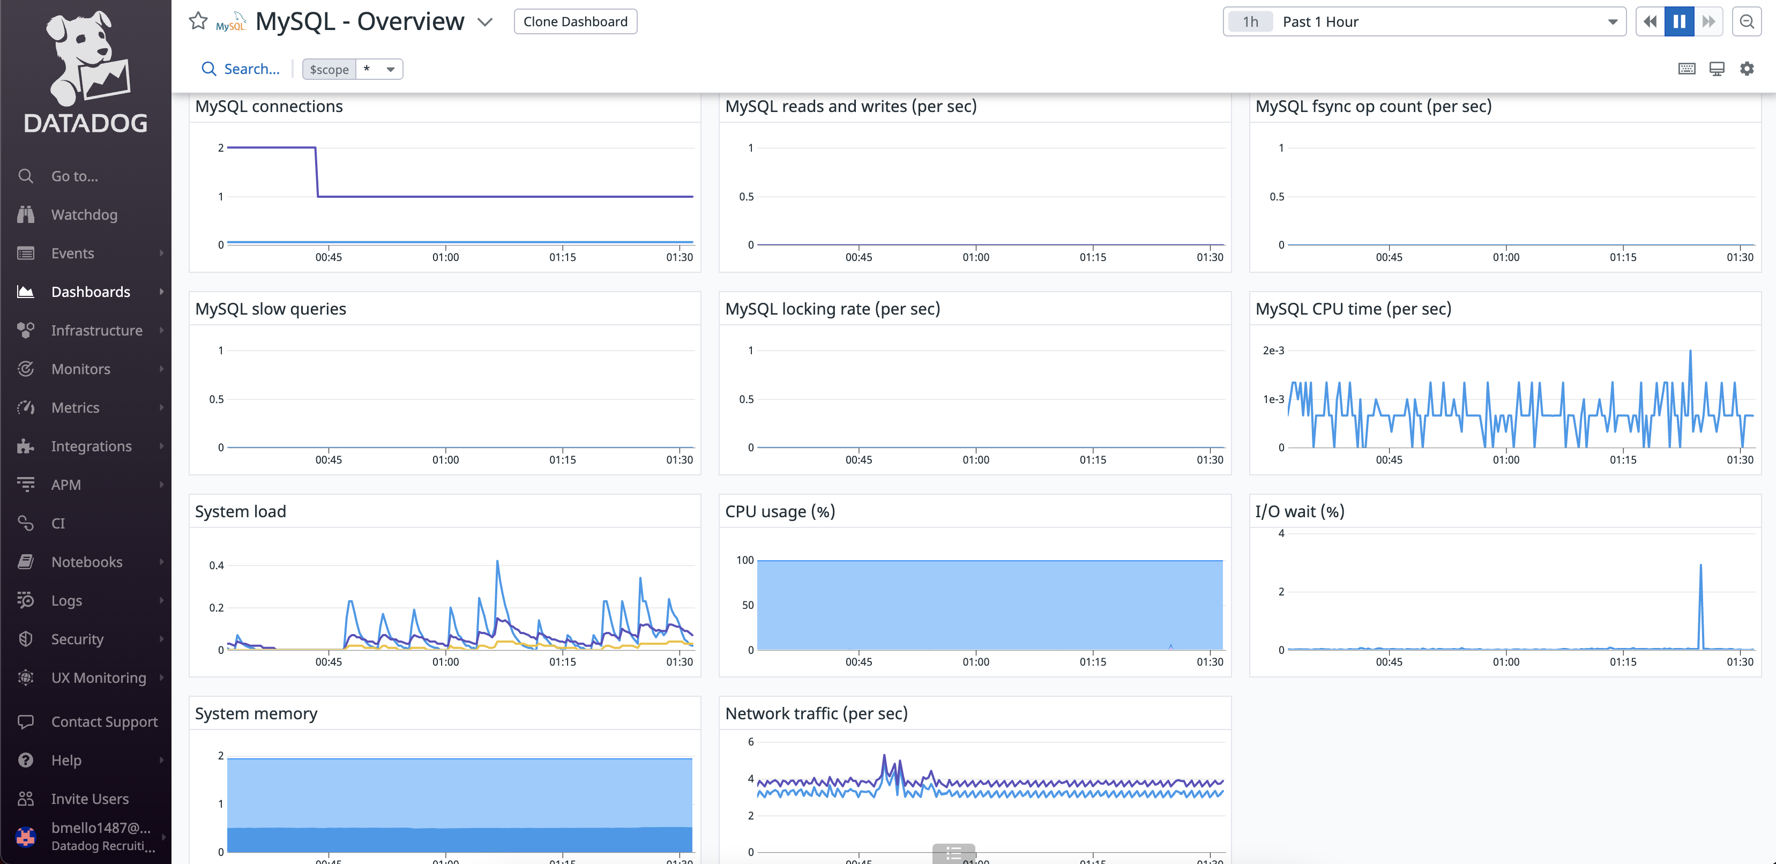Open CI from sidebar
Viewport: 1776px width, 864px height.
(x=58, y=523)
